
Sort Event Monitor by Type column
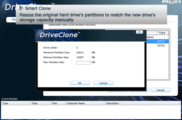pos(16,103)
